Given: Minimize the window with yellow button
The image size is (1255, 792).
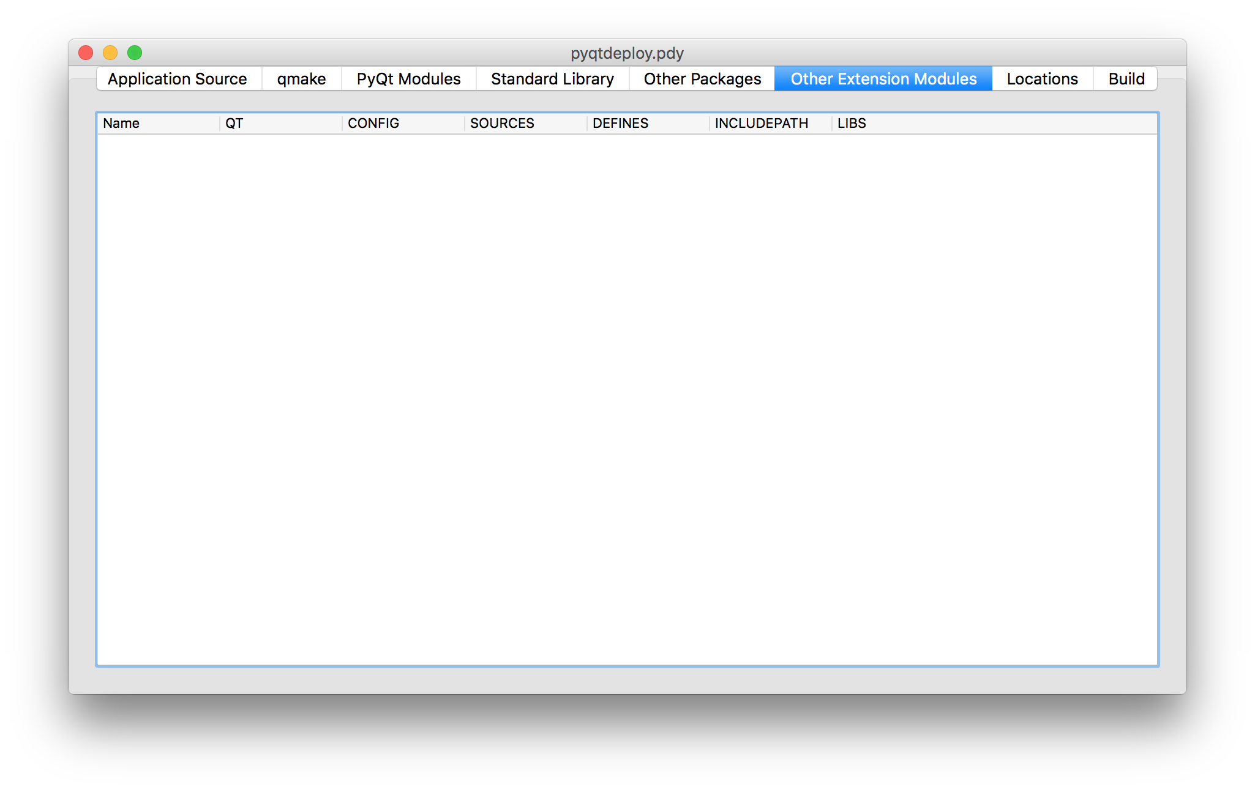Looking at the screenshot, I should coord(110,53).
